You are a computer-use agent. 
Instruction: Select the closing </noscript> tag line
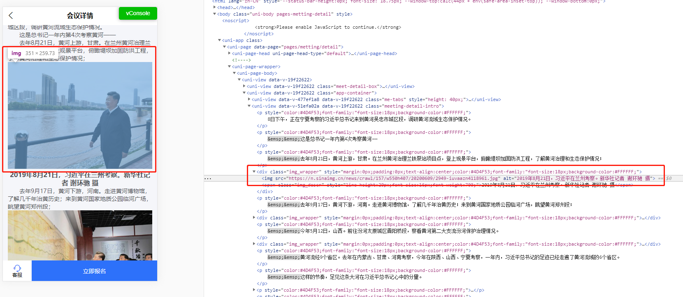click(x=259, y=34)
